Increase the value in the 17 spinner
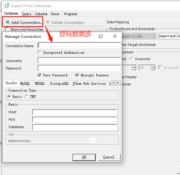This screenshot has width=180, height=175. pyautogui.click(x=153, y=66)
